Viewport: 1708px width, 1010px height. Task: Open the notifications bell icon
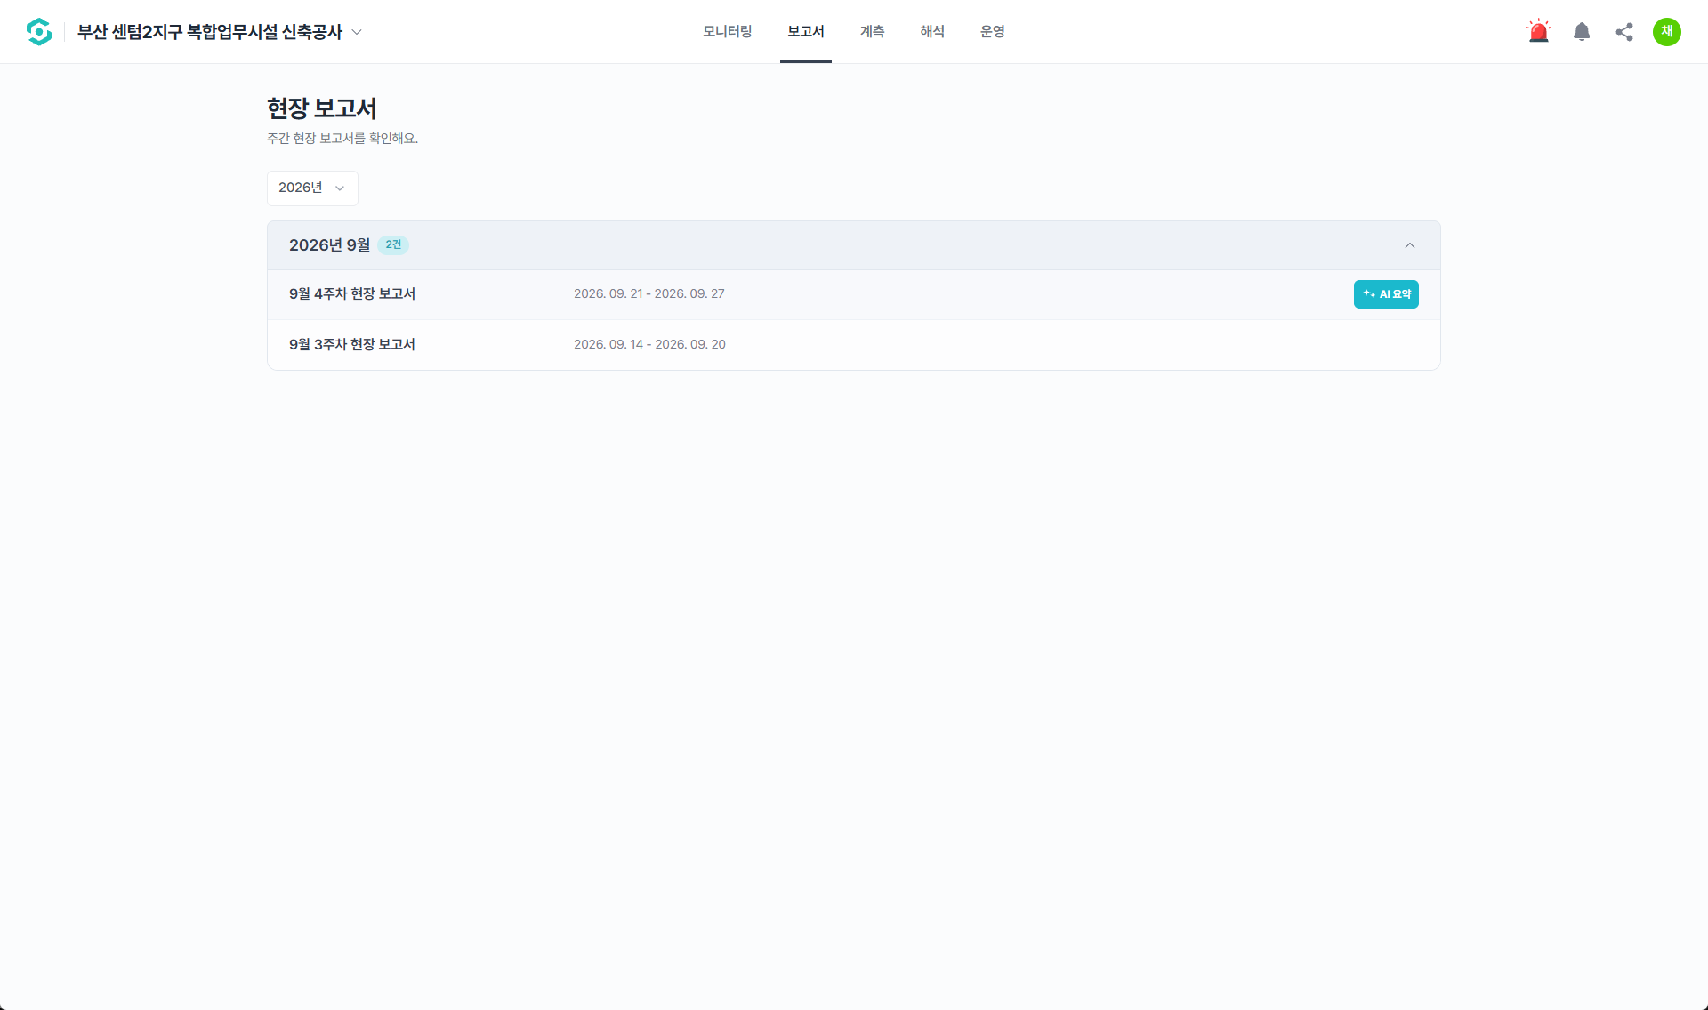point(1582,32)
